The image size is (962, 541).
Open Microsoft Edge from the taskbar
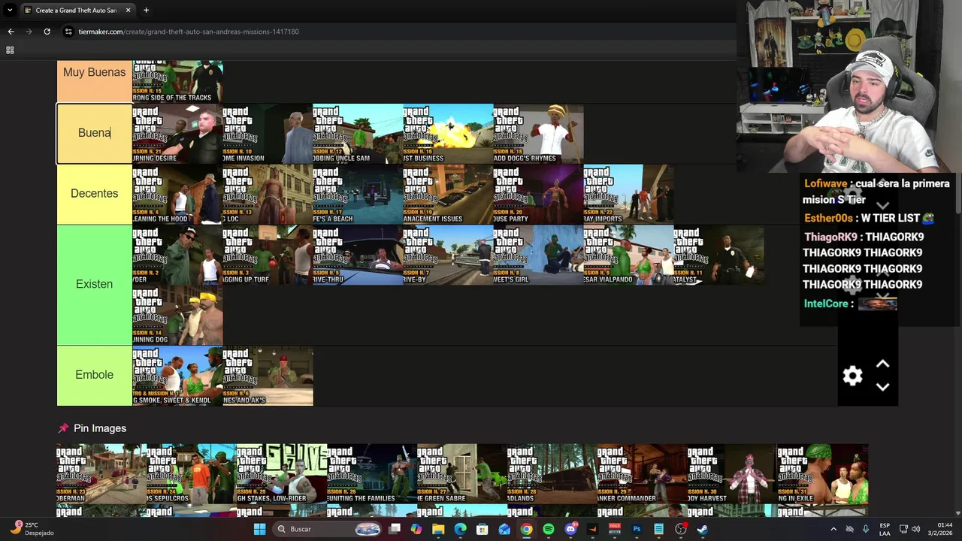460,529
